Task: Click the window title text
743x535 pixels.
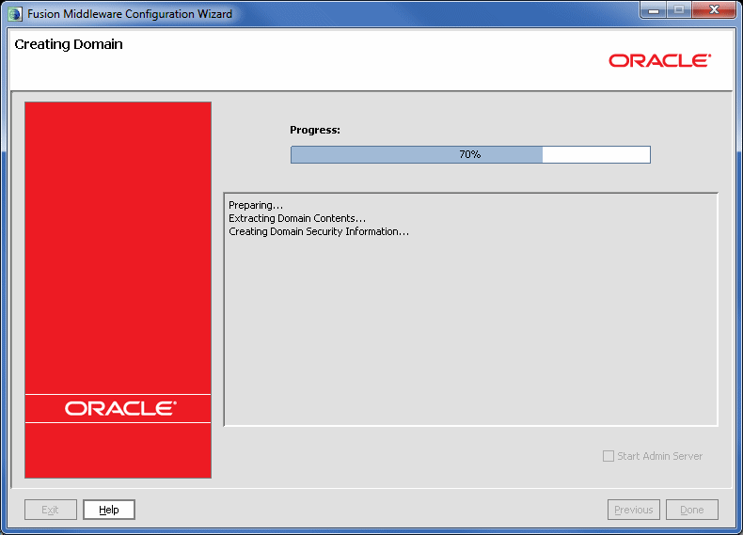Action: 130,14
